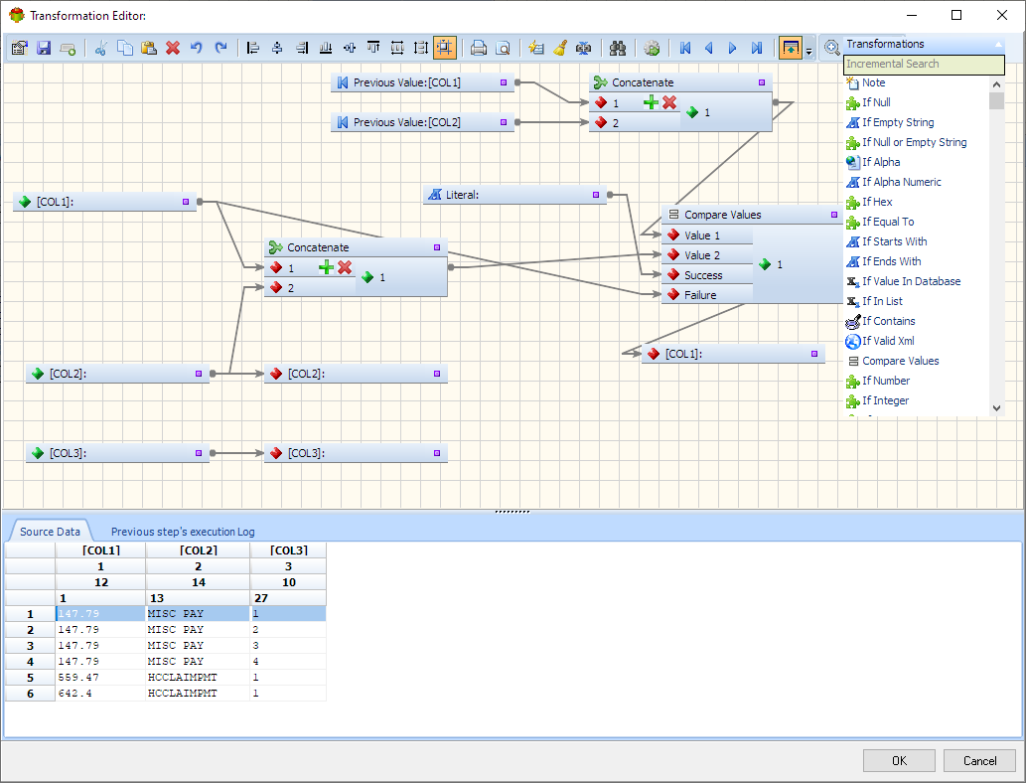Print the transformation diagram

pos(479,48)
